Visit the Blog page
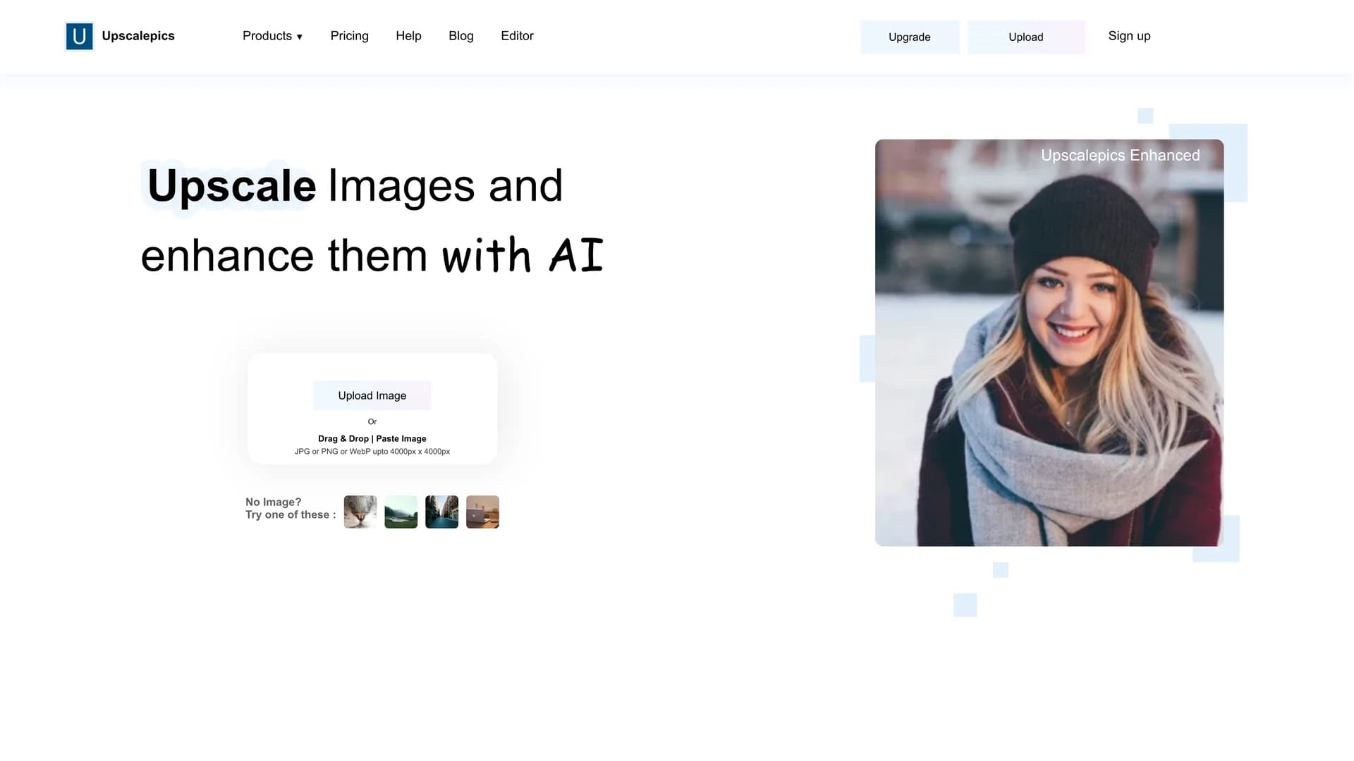 tap(461, 36)
